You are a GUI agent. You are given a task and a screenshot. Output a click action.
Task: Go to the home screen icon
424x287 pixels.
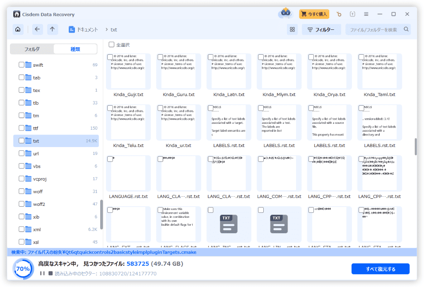(x=18, y=29)
